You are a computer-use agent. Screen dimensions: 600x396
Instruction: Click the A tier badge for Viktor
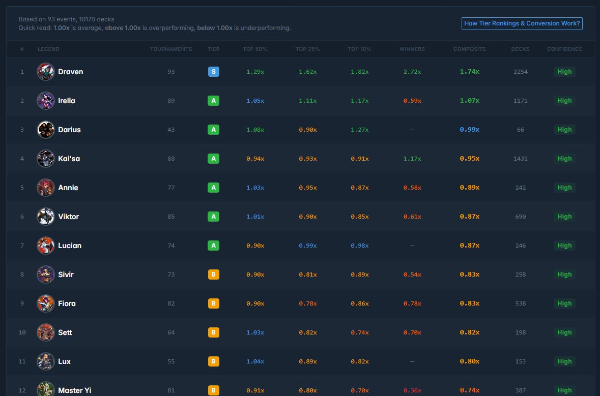coord(214,217)
